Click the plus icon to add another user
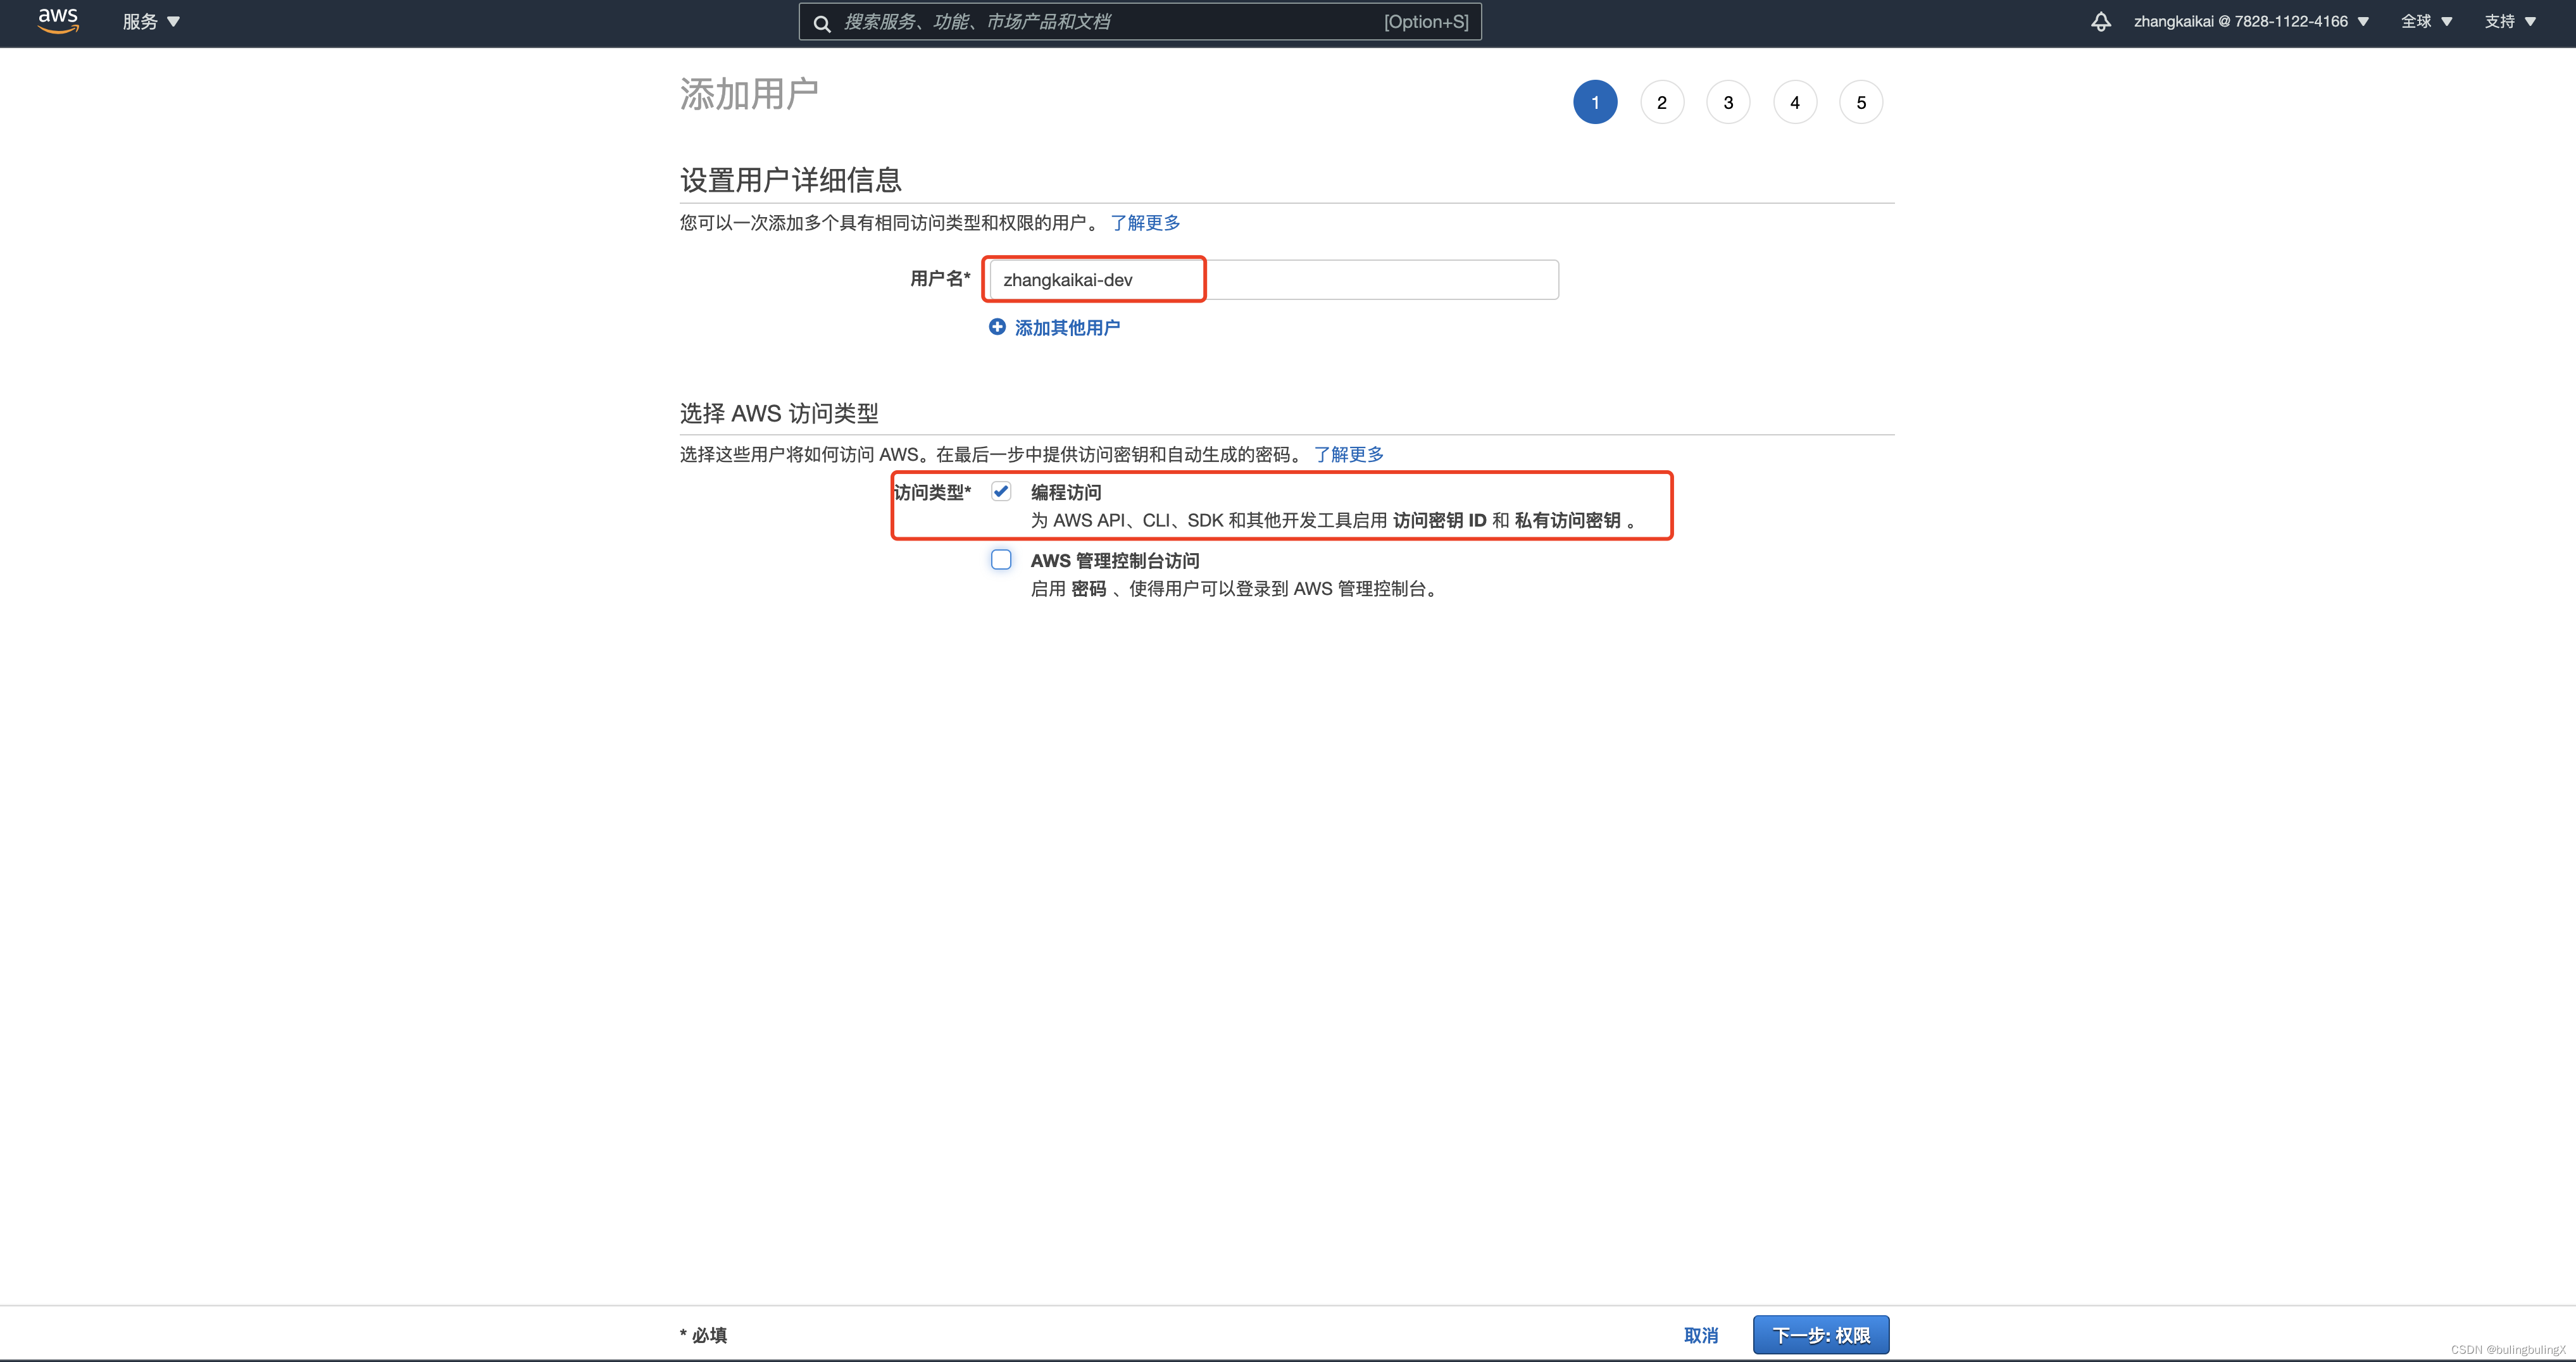The width and height of the screenshot is (2576, 1362). click(997, 327)
